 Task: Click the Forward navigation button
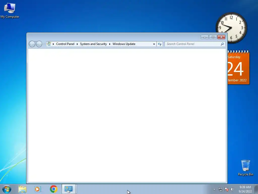tap(39, 44)
